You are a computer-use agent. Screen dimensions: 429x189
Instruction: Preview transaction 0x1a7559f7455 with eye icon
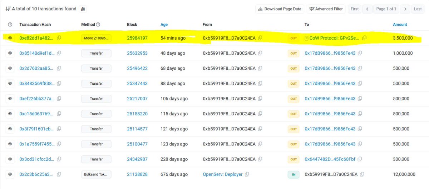(x=10, y=144)
